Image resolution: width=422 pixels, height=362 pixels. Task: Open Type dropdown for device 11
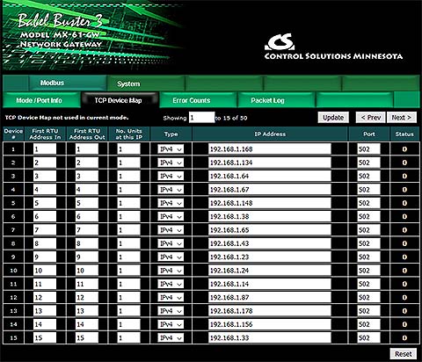tap(171, 284)
